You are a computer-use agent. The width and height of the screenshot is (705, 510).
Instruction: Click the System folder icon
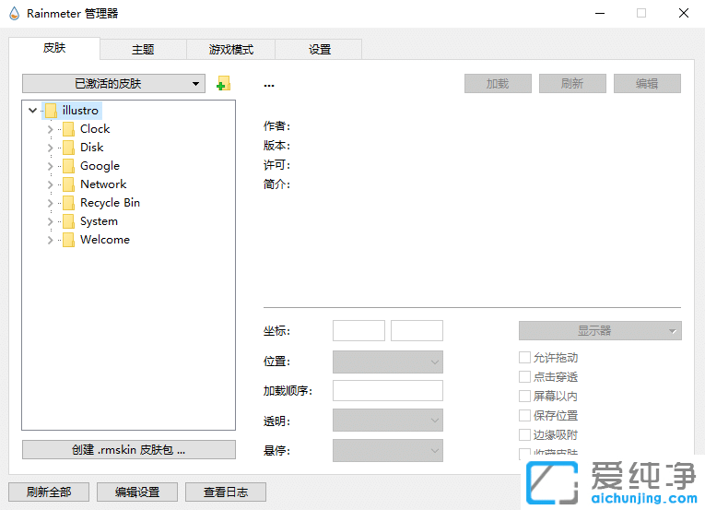[68, 221]
